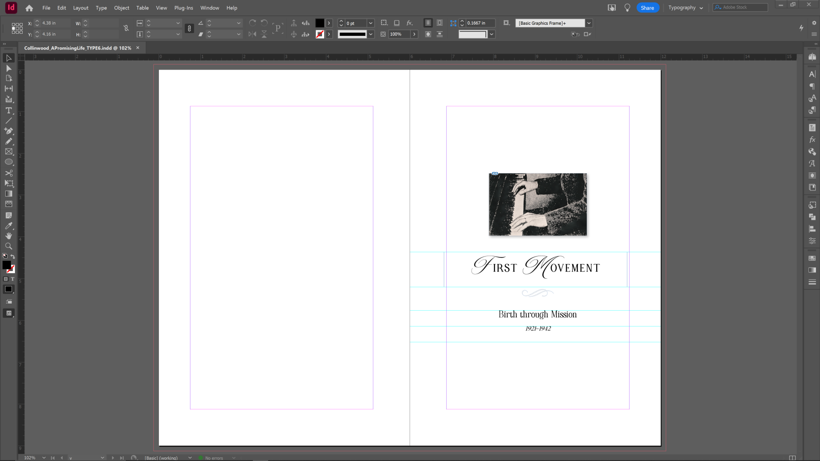Open the Object menu
This screenshot has width=820, height=461.
click(x=121, y=8)
